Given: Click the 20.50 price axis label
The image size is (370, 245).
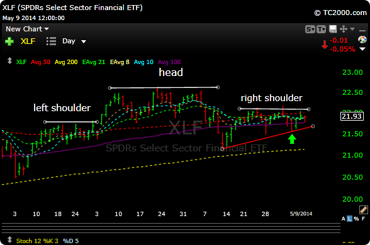Looking at the screenshot, I should [352, 177].
